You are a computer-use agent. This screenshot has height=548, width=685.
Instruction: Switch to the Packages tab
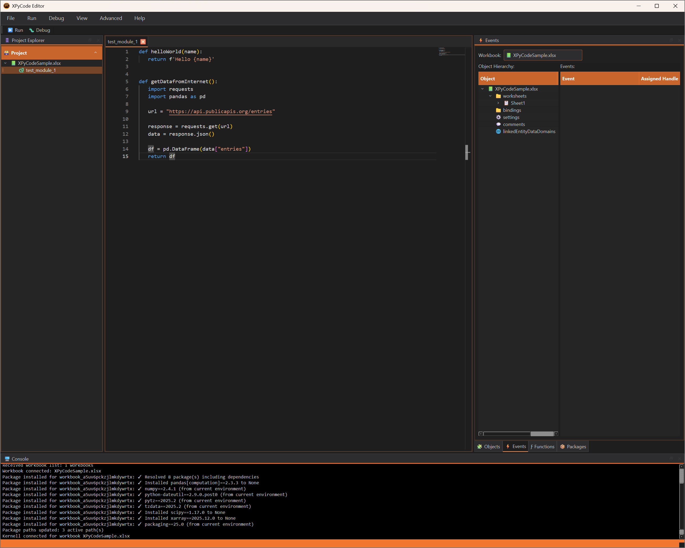coord(573,446)
